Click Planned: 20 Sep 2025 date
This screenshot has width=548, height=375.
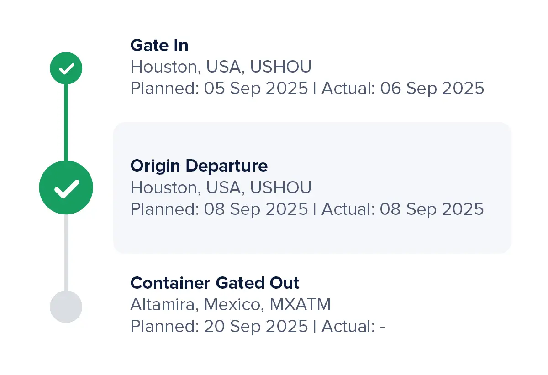(219, 327)
